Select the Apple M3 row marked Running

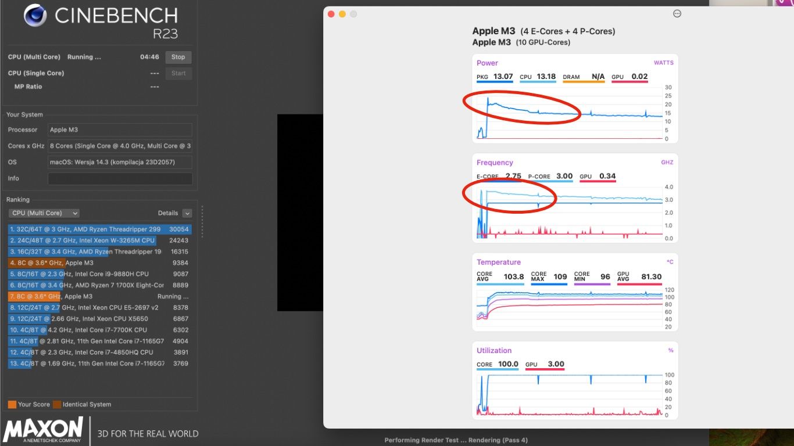tap(99, 296)
